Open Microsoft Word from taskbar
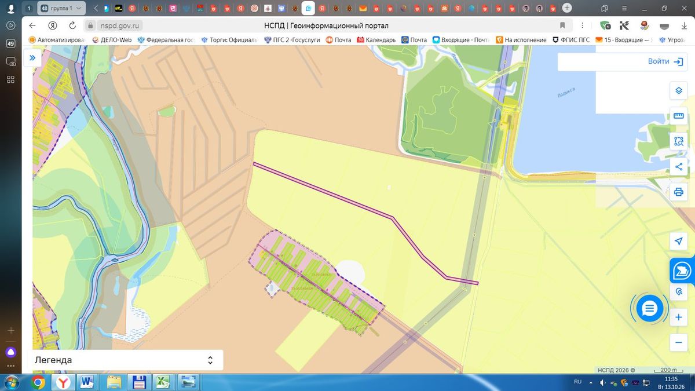The height and width of the screenshot is (391, 695). [88, 382]
